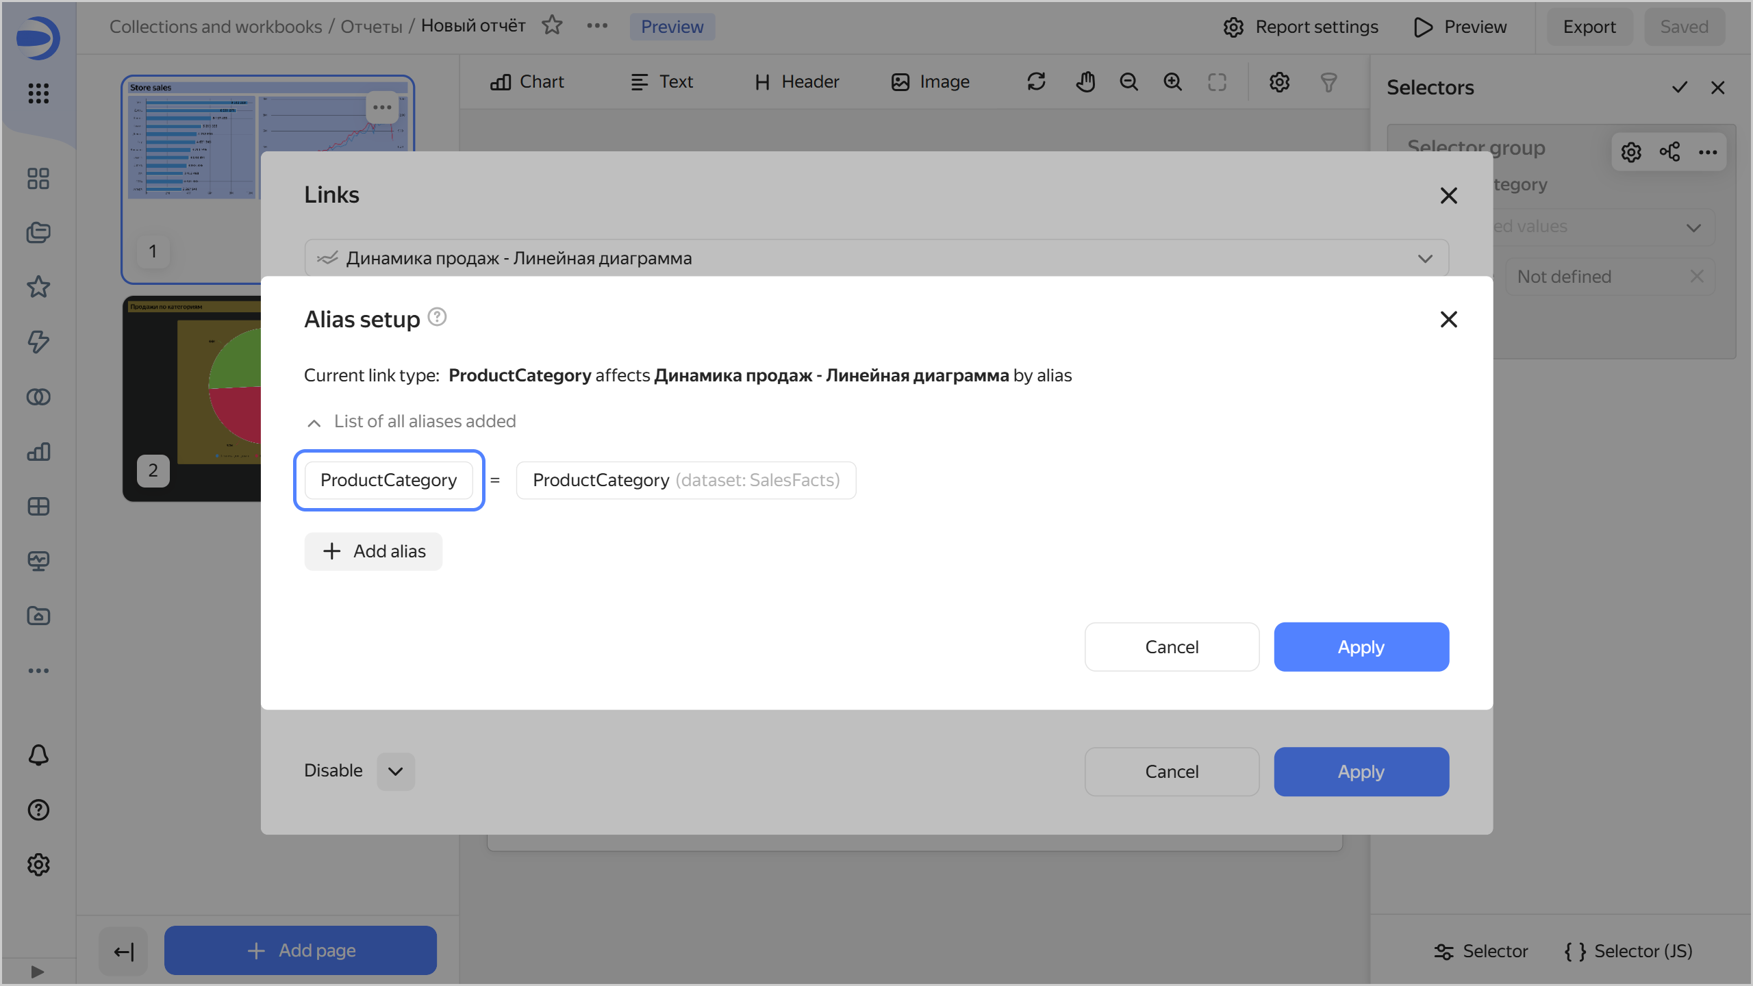Collapse the list of all aliases added

tap(314, 422)
